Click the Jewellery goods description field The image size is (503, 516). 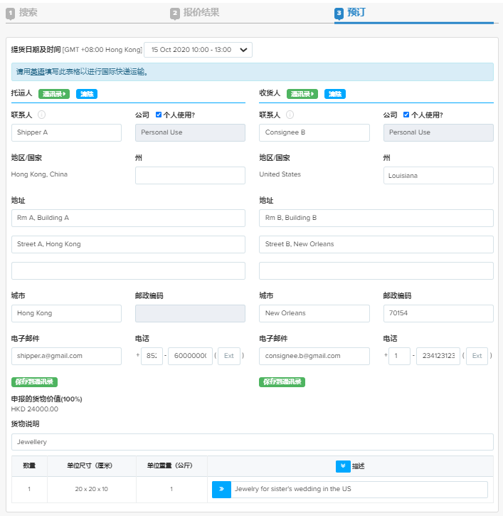point(253,442)
